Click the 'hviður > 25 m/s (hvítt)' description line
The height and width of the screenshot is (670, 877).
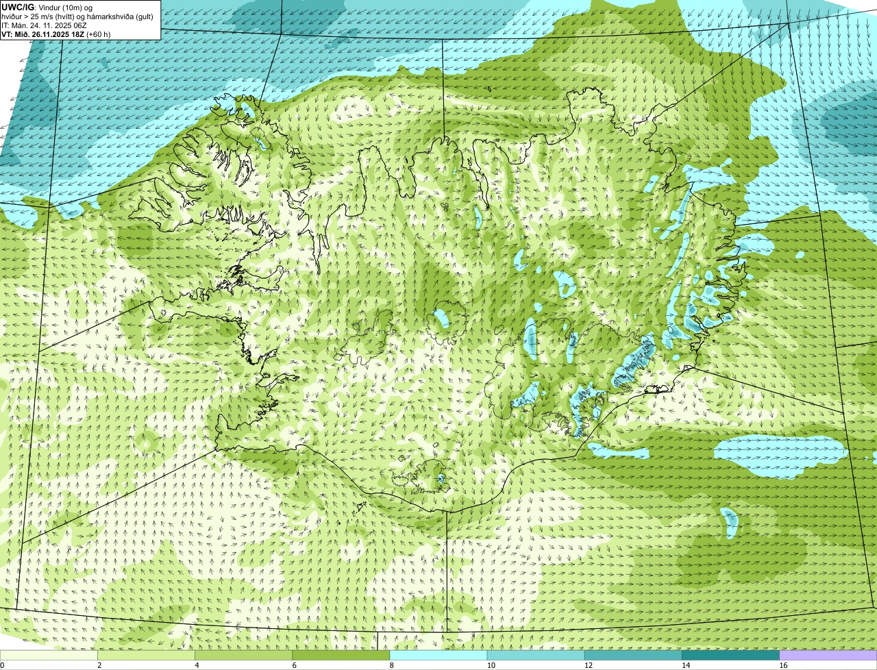78,16
